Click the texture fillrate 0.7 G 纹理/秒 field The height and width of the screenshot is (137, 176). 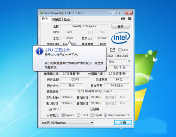point(117,74)
